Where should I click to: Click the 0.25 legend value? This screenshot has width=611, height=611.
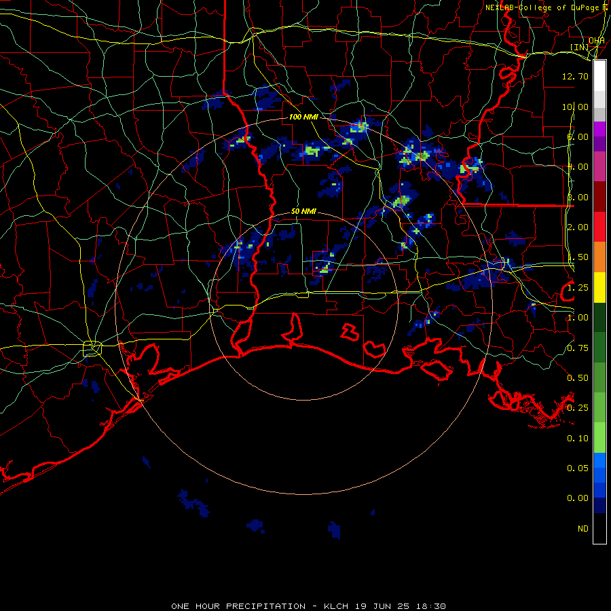click(x=578, y=408)
